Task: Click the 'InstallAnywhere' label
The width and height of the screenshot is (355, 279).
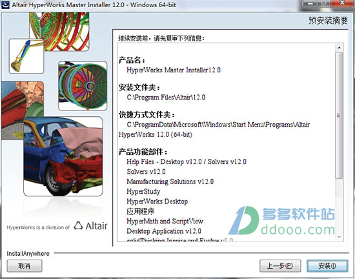Action: click(28, 254)
